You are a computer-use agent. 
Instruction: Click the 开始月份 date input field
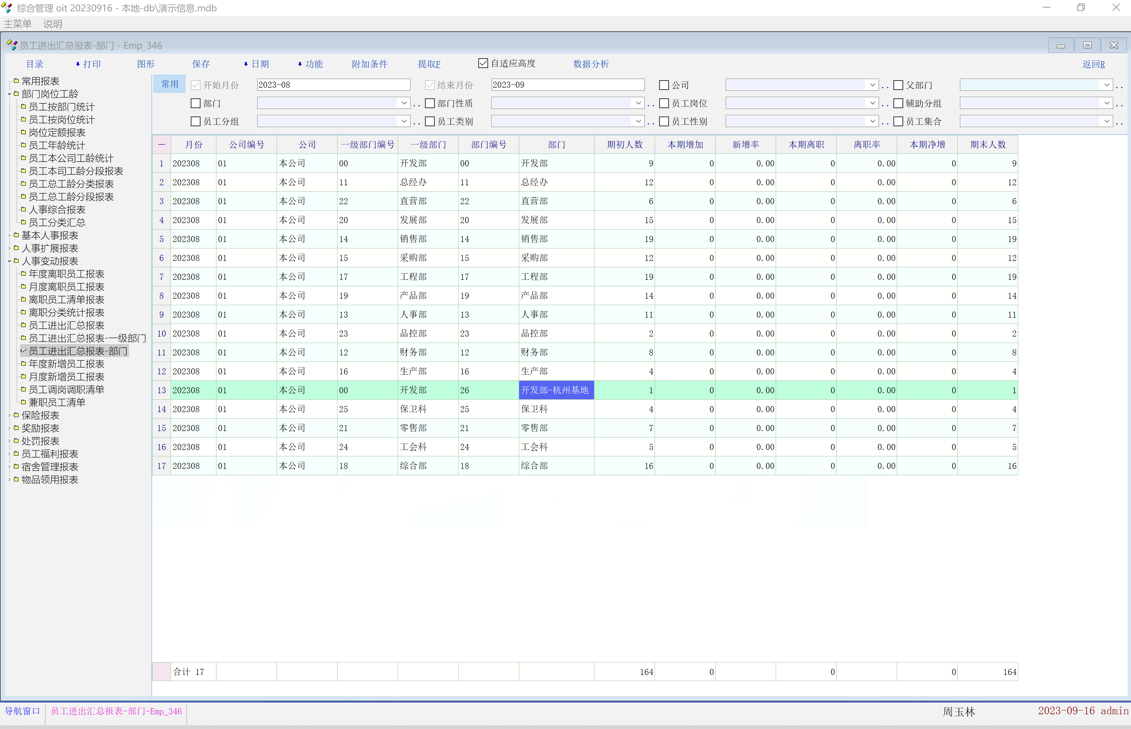click(333, 85)
